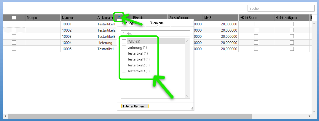Click the Filter entfernen button
The width and height of the screenshot is (319, 121).
135,106
